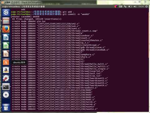Screen dimensions: 150x113
Task: Click the colorful round indicator in top panel
Action: [116, 7]
